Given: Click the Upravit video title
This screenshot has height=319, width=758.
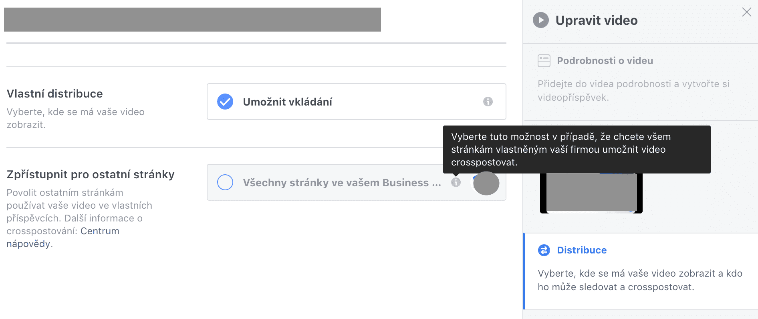Looking at the screenshot, I should (596, 20).
